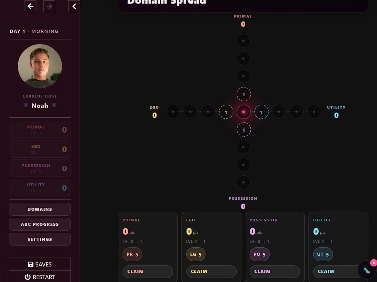The height and width of the screenshot is (282, 377).
Task: Open the Domains menu
Action: point(40,209)
